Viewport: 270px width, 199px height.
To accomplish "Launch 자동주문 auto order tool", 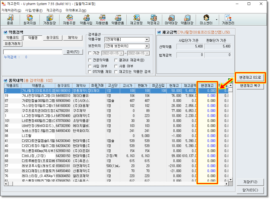I will pos(70,20).
